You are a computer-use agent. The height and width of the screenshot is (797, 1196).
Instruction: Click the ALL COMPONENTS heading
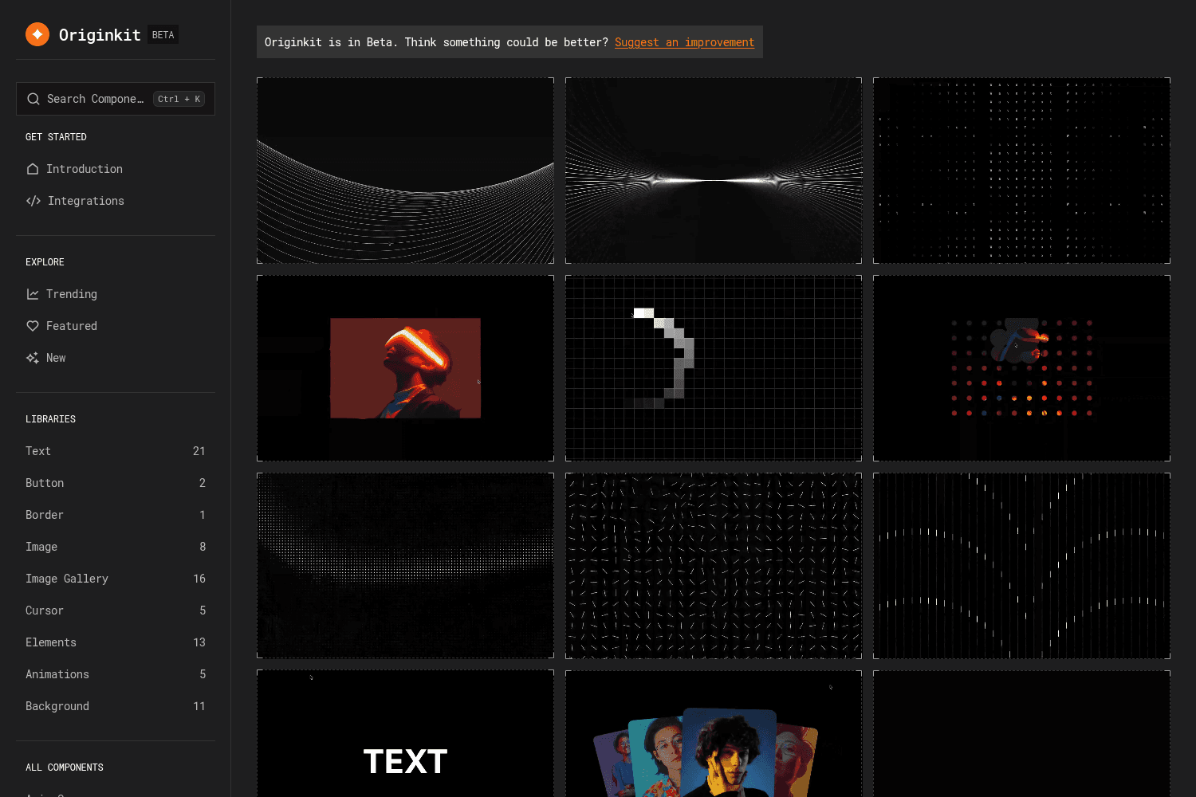(65, 768)
